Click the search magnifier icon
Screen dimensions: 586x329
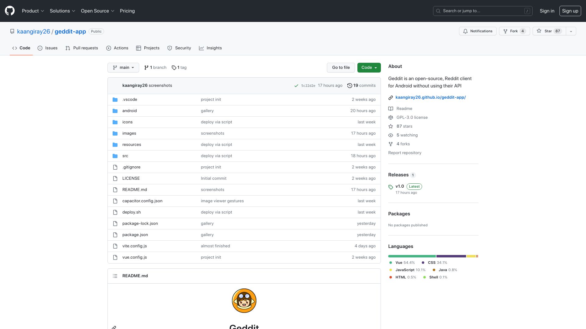(438, 11)
